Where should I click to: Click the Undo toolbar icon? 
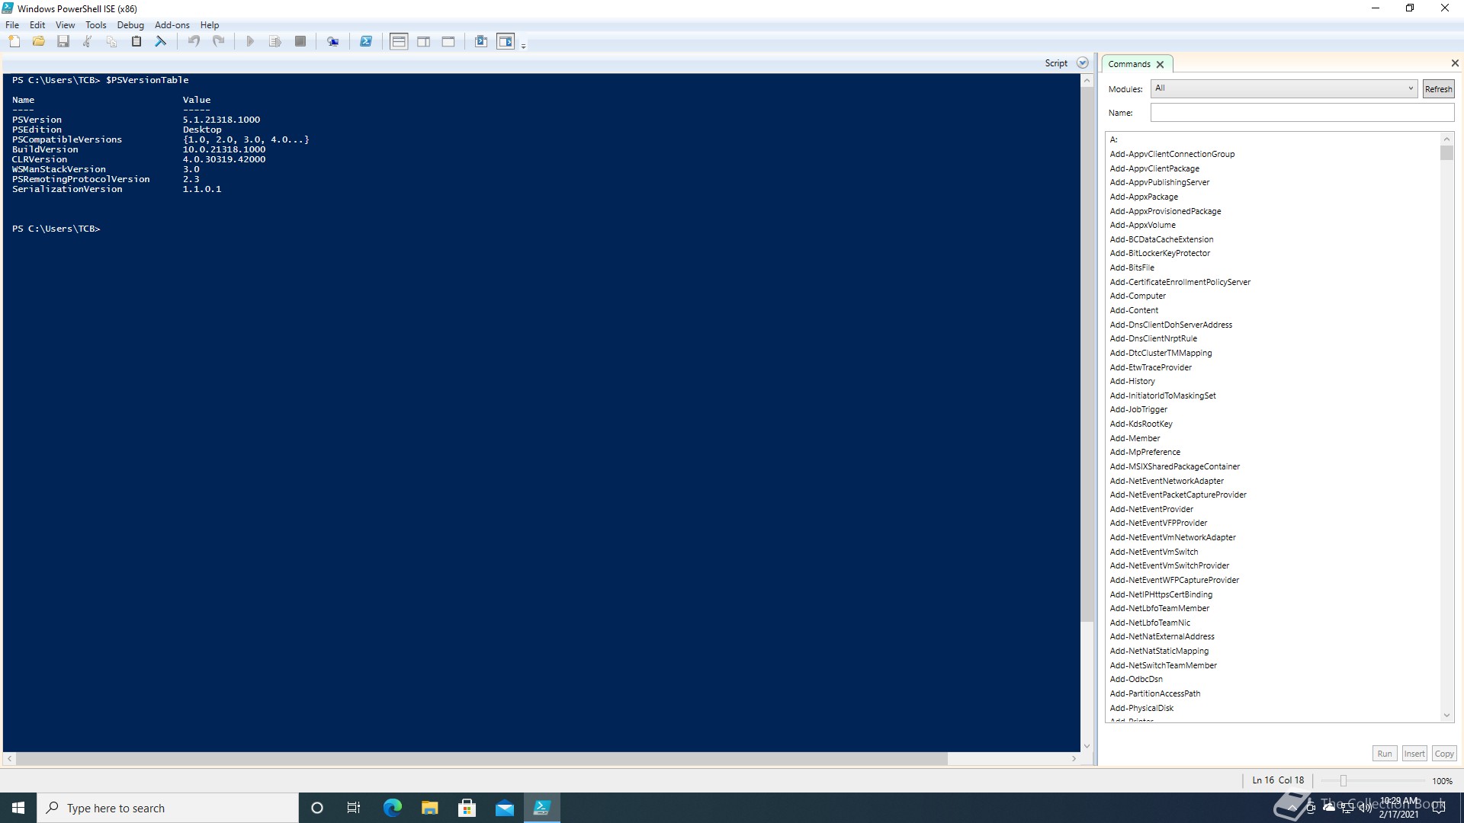tap(194, 42)
